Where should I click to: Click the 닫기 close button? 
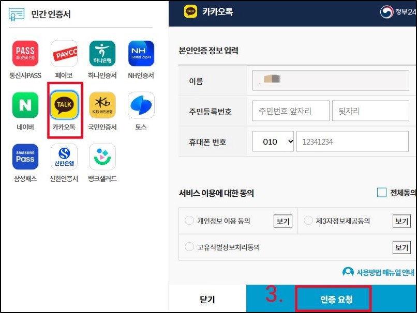[x=207, y=299]
